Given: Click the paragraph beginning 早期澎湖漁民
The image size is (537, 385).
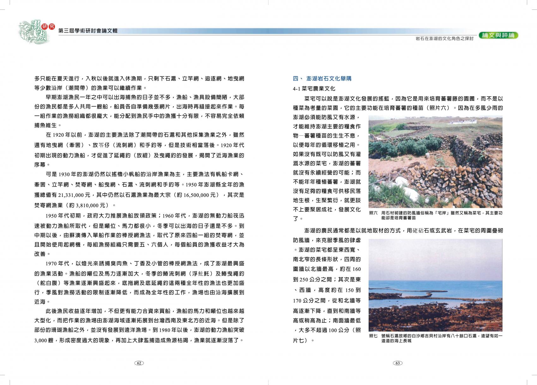Looking at the screenshot, I should [139, 111].
